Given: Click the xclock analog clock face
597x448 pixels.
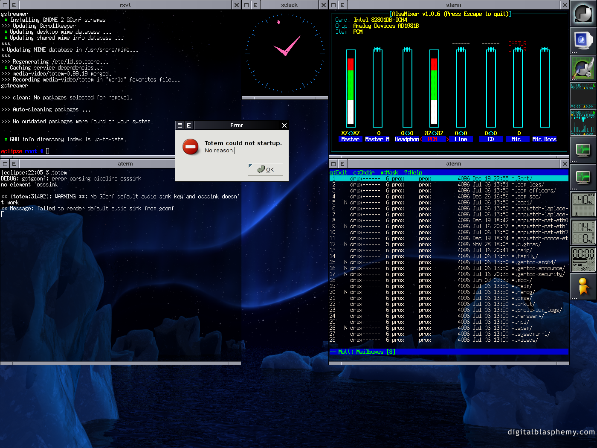Looking at the screenshot, I should [x=285, y=53].
